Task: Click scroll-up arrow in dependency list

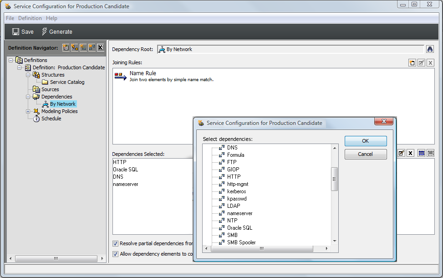Action: click(x=335, y=148)
